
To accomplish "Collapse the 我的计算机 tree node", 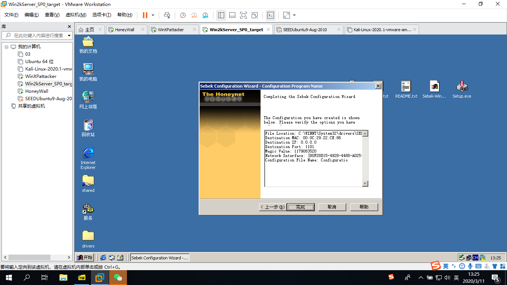I will click(x=6, y=47).
